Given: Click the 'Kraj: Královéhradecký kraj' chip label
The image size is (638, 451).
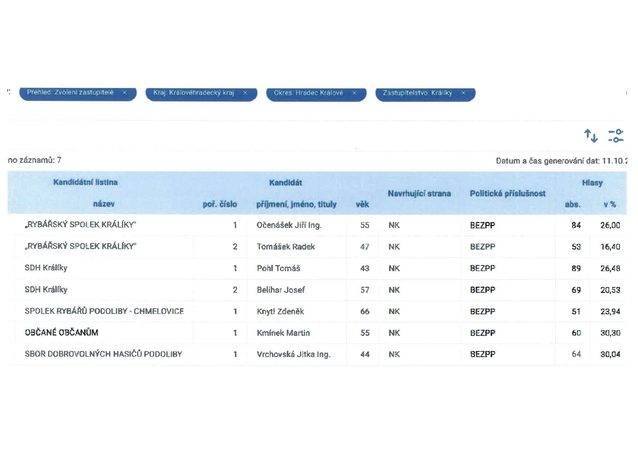Looking at the screenshot, I should coord(194,93).
